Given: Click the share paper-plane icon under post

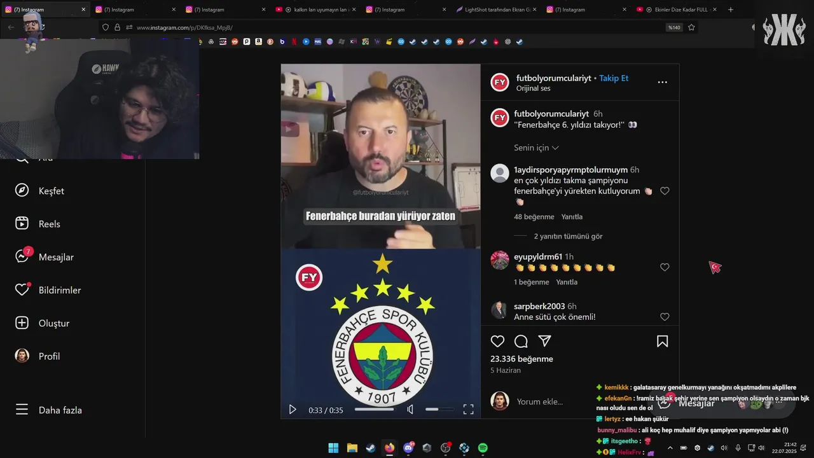Looking at the screenshot, I should point(544,342).
